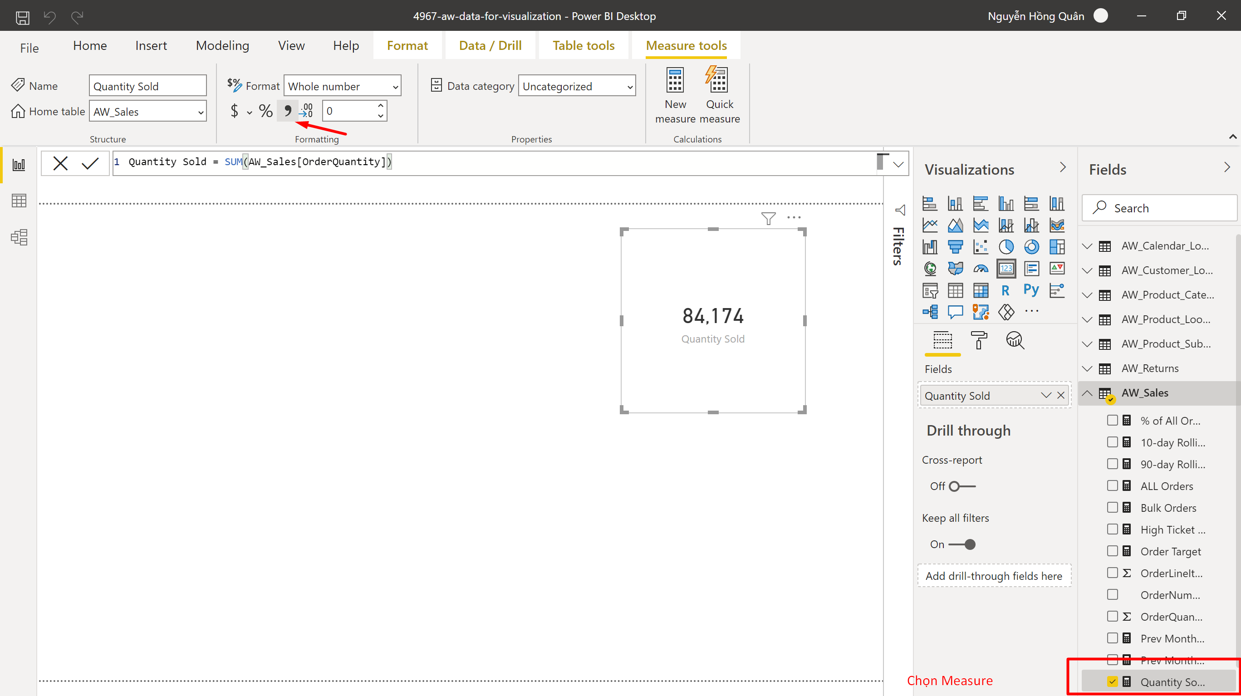The image size is (1241, 696).
Task: Toggle Cross-report drill through switch
Action: tap(962, 486)
